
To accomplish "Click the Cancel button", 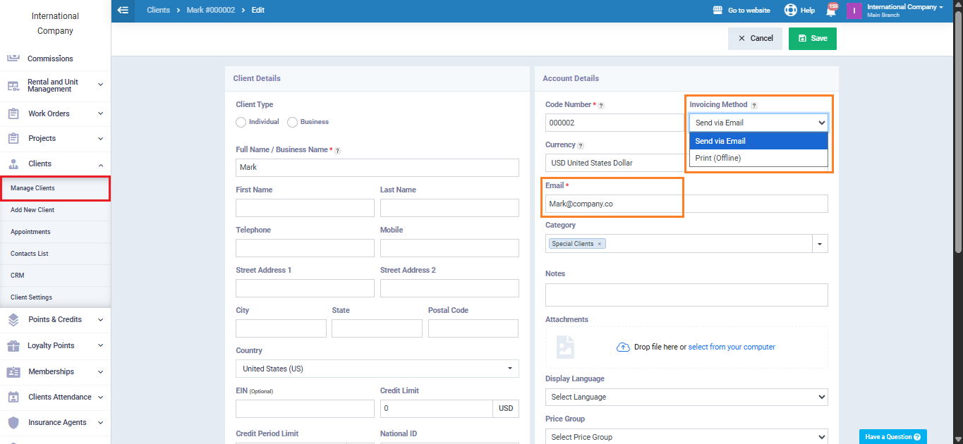I will (755, 38).
